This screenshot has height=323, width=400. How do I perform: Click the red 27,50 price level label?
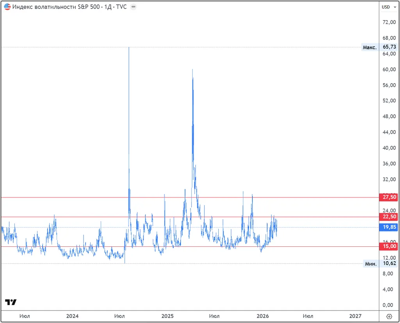tap(389, 197)
